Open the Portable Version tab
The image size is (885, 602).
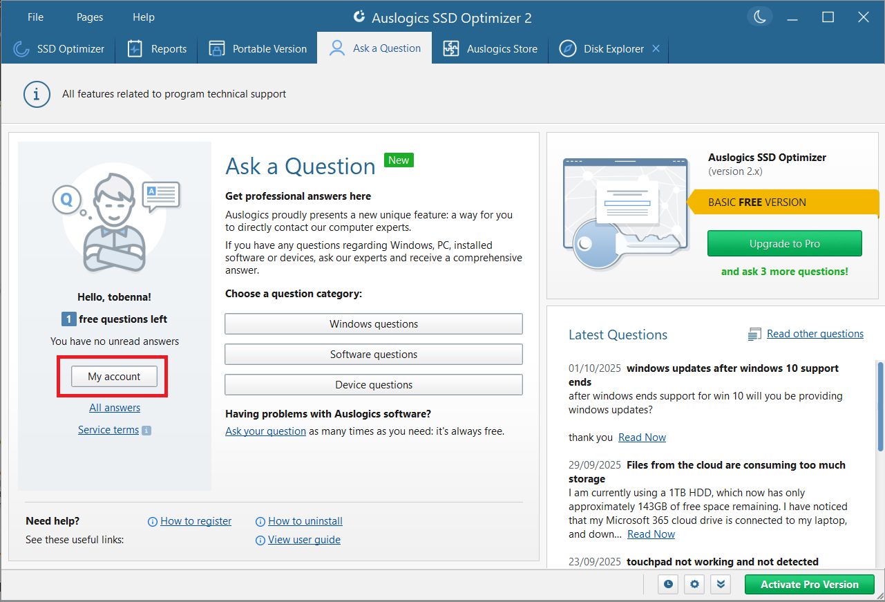[x=258, y=49]
